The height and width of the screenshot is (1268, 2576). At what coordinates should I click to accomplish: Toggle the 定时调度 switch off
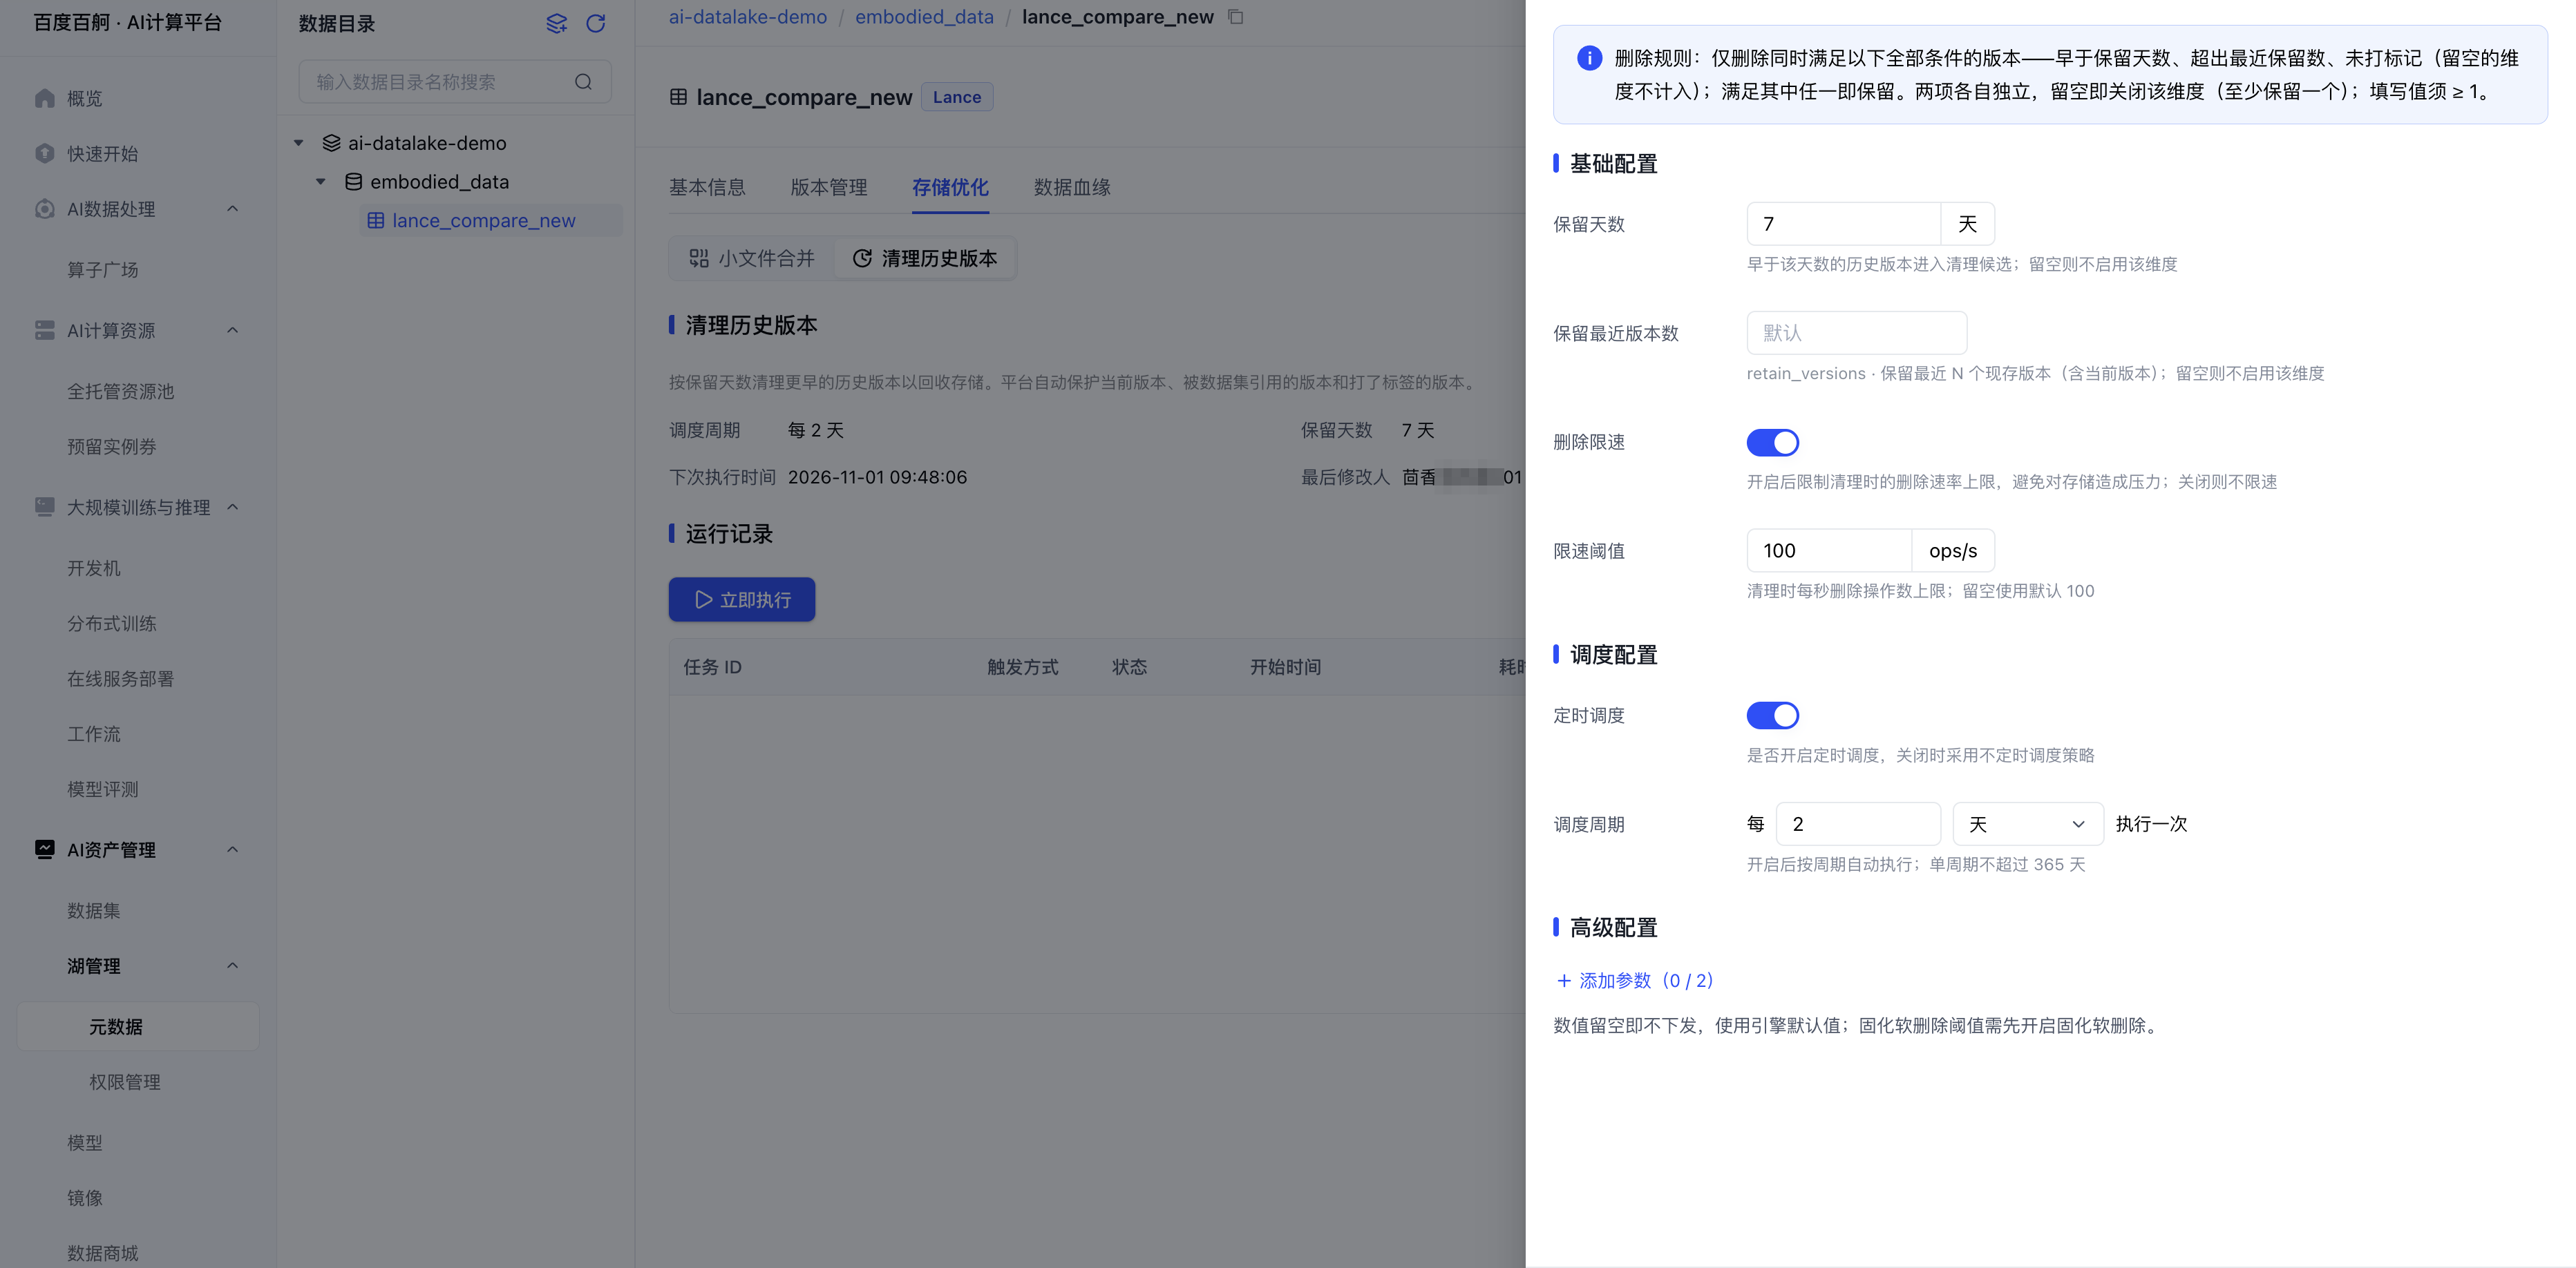click(x=1772, y=714)
